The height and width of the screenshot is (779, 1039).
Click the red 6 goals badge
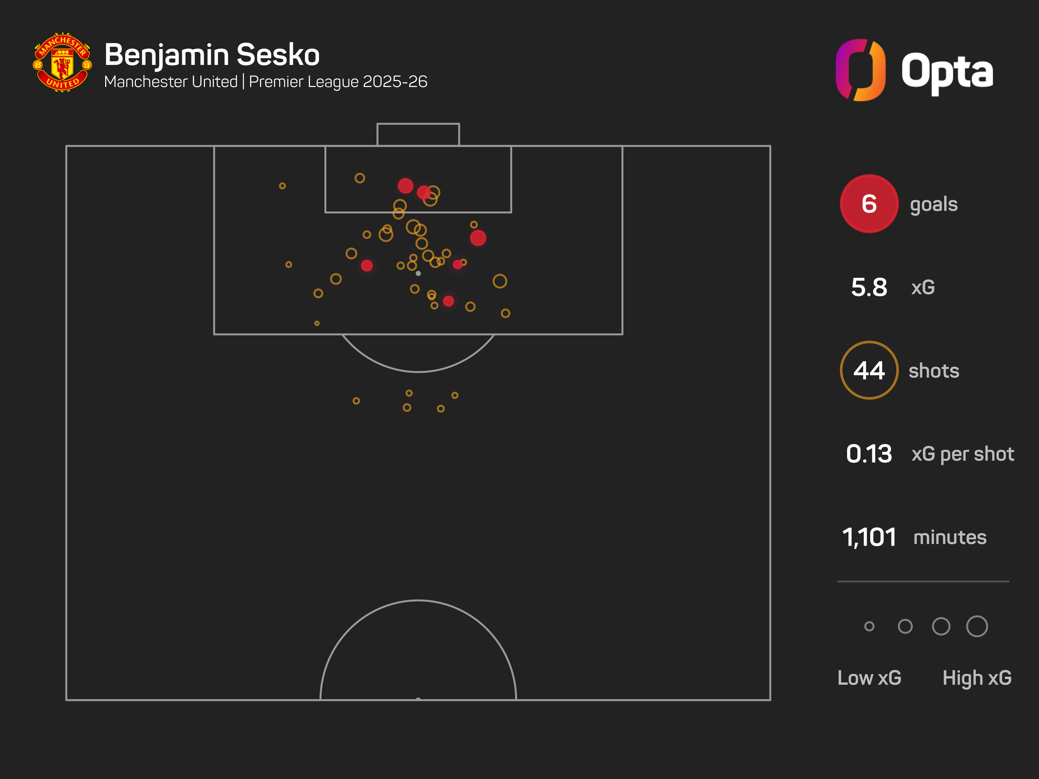(869, 204)
